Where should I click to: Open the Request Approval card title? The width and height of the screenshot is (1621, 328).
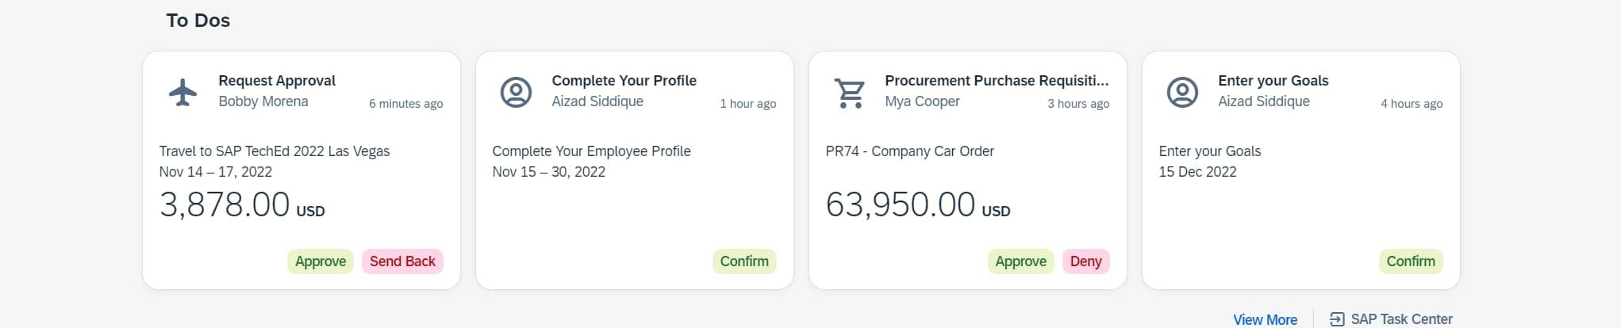[x=277, y=81]
